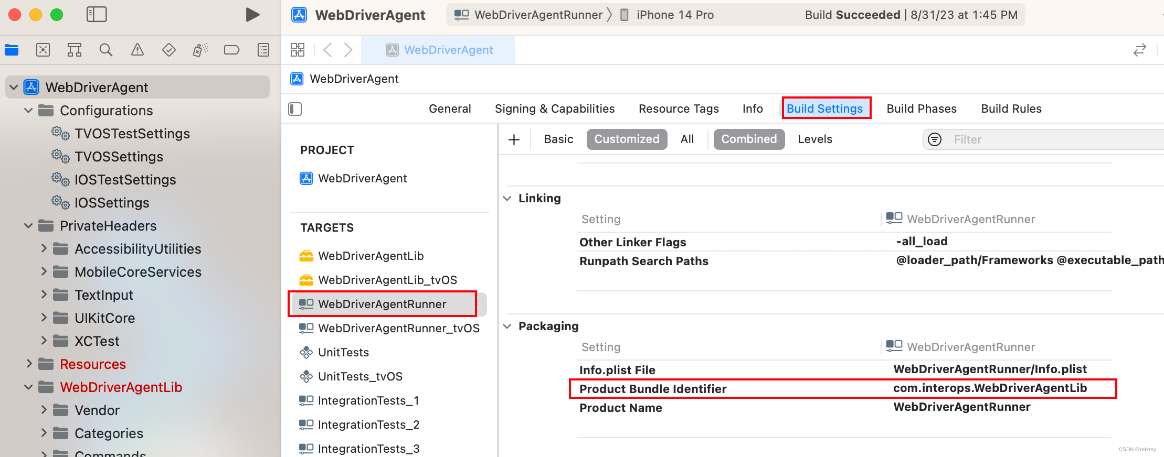This screenshot has height=457, width=1164.
Task: Select the WebDriverAgent editor tab
Action: (x=439, y=50)
